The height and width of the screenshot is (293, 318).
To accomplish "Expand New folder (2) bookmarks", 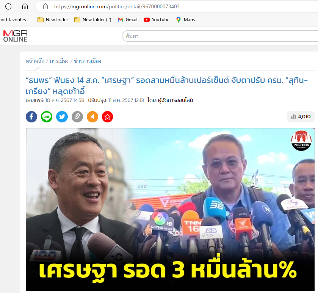I will pos(93,20).
